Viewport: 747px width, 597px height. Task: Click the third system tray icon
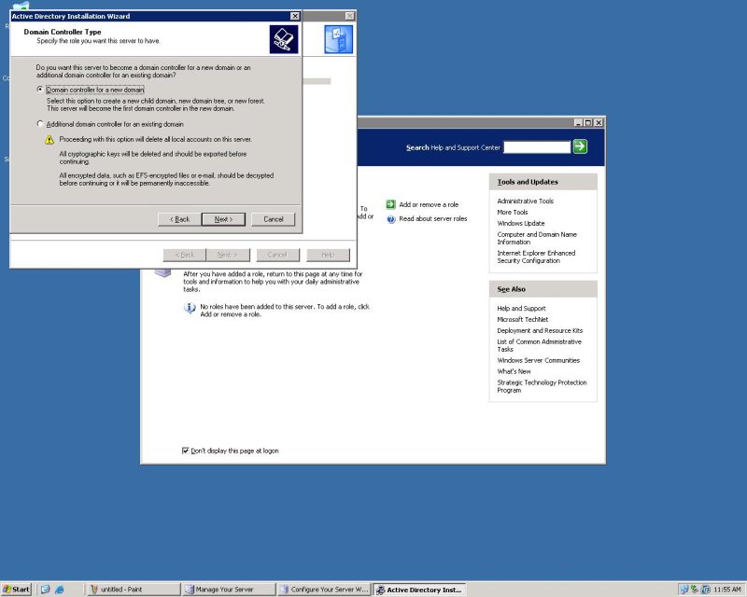click(706, 590)
